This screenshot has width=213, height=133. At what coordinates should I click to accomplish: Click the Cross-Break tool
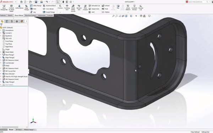[48, 9]
